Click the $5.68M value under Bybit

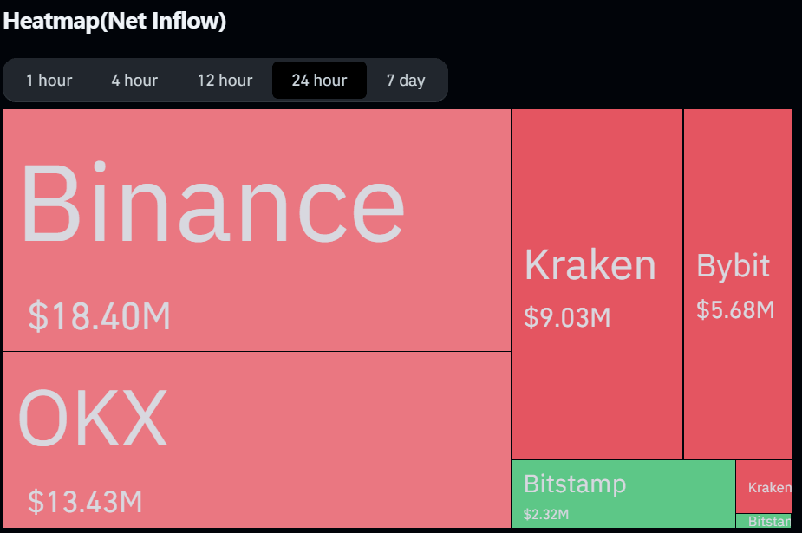(x=736, y=309)
